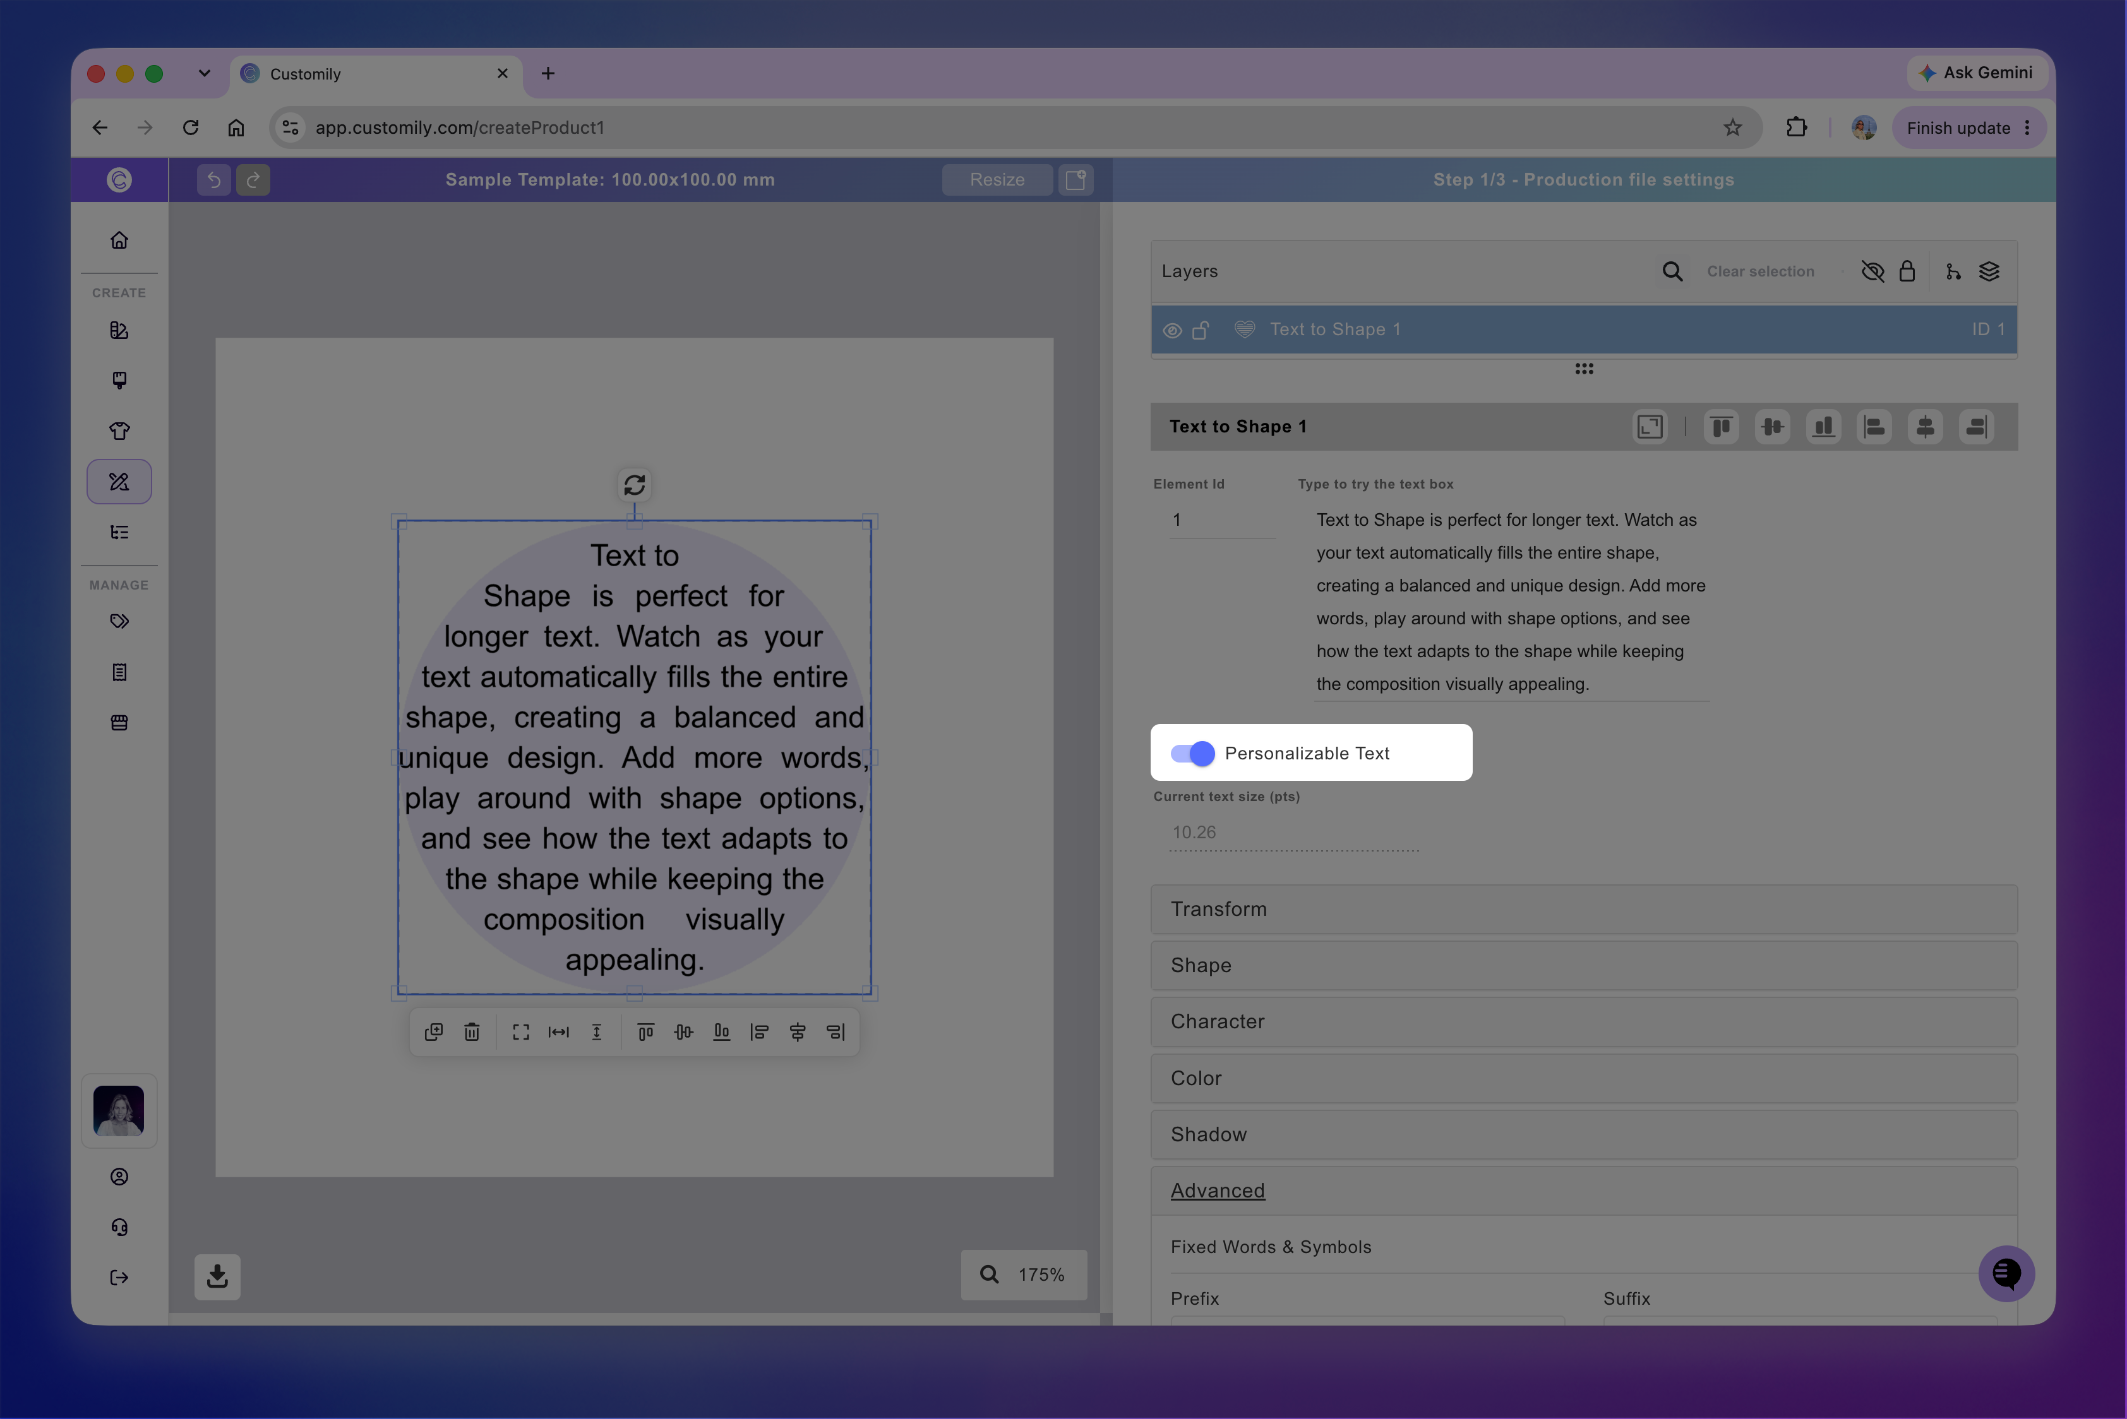
Task: Click Clear selection in the Layers panel
Action: coord(1760,271)
